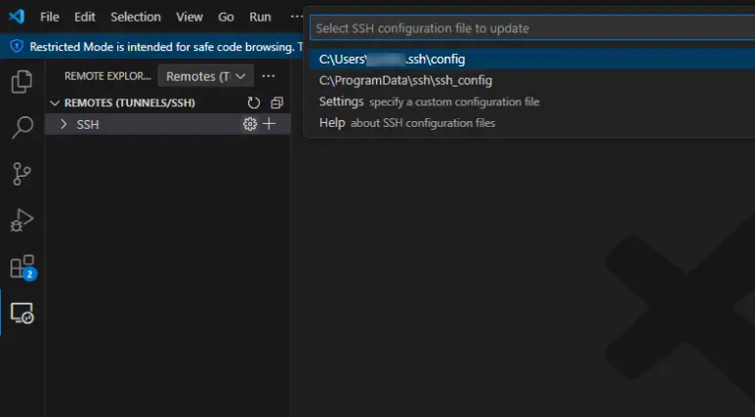Open the Source Control view icon

21,174
